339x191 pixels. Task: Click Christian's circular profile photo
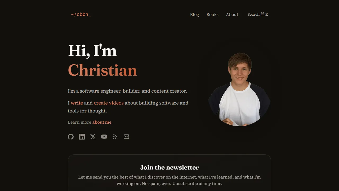point(239,89)
